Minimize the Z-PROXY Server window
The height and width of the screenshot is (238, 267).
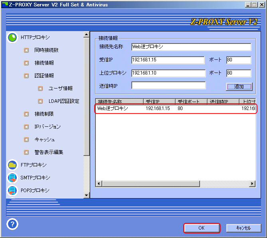(x=248, y=5)
